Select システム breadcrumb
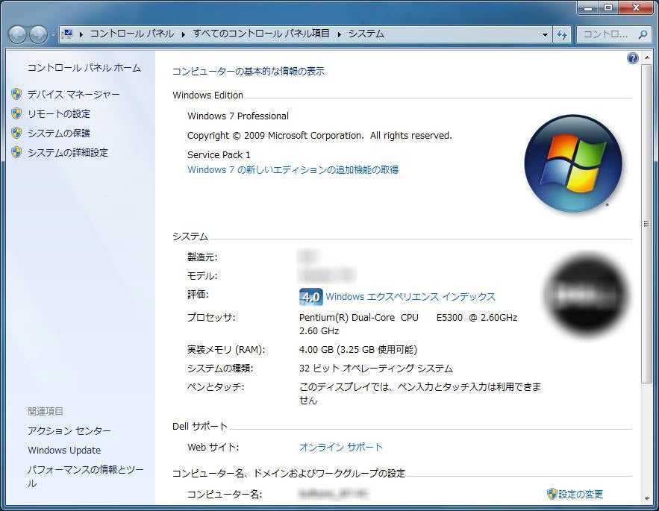 coord(366,34)
